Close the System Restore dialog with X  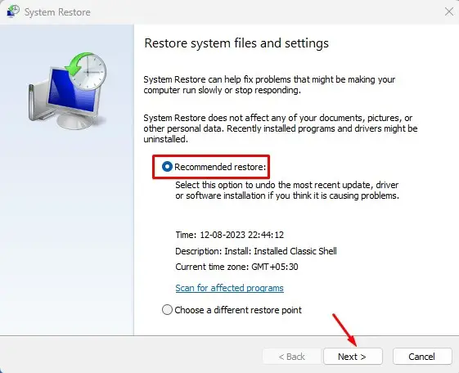point(449,11)
